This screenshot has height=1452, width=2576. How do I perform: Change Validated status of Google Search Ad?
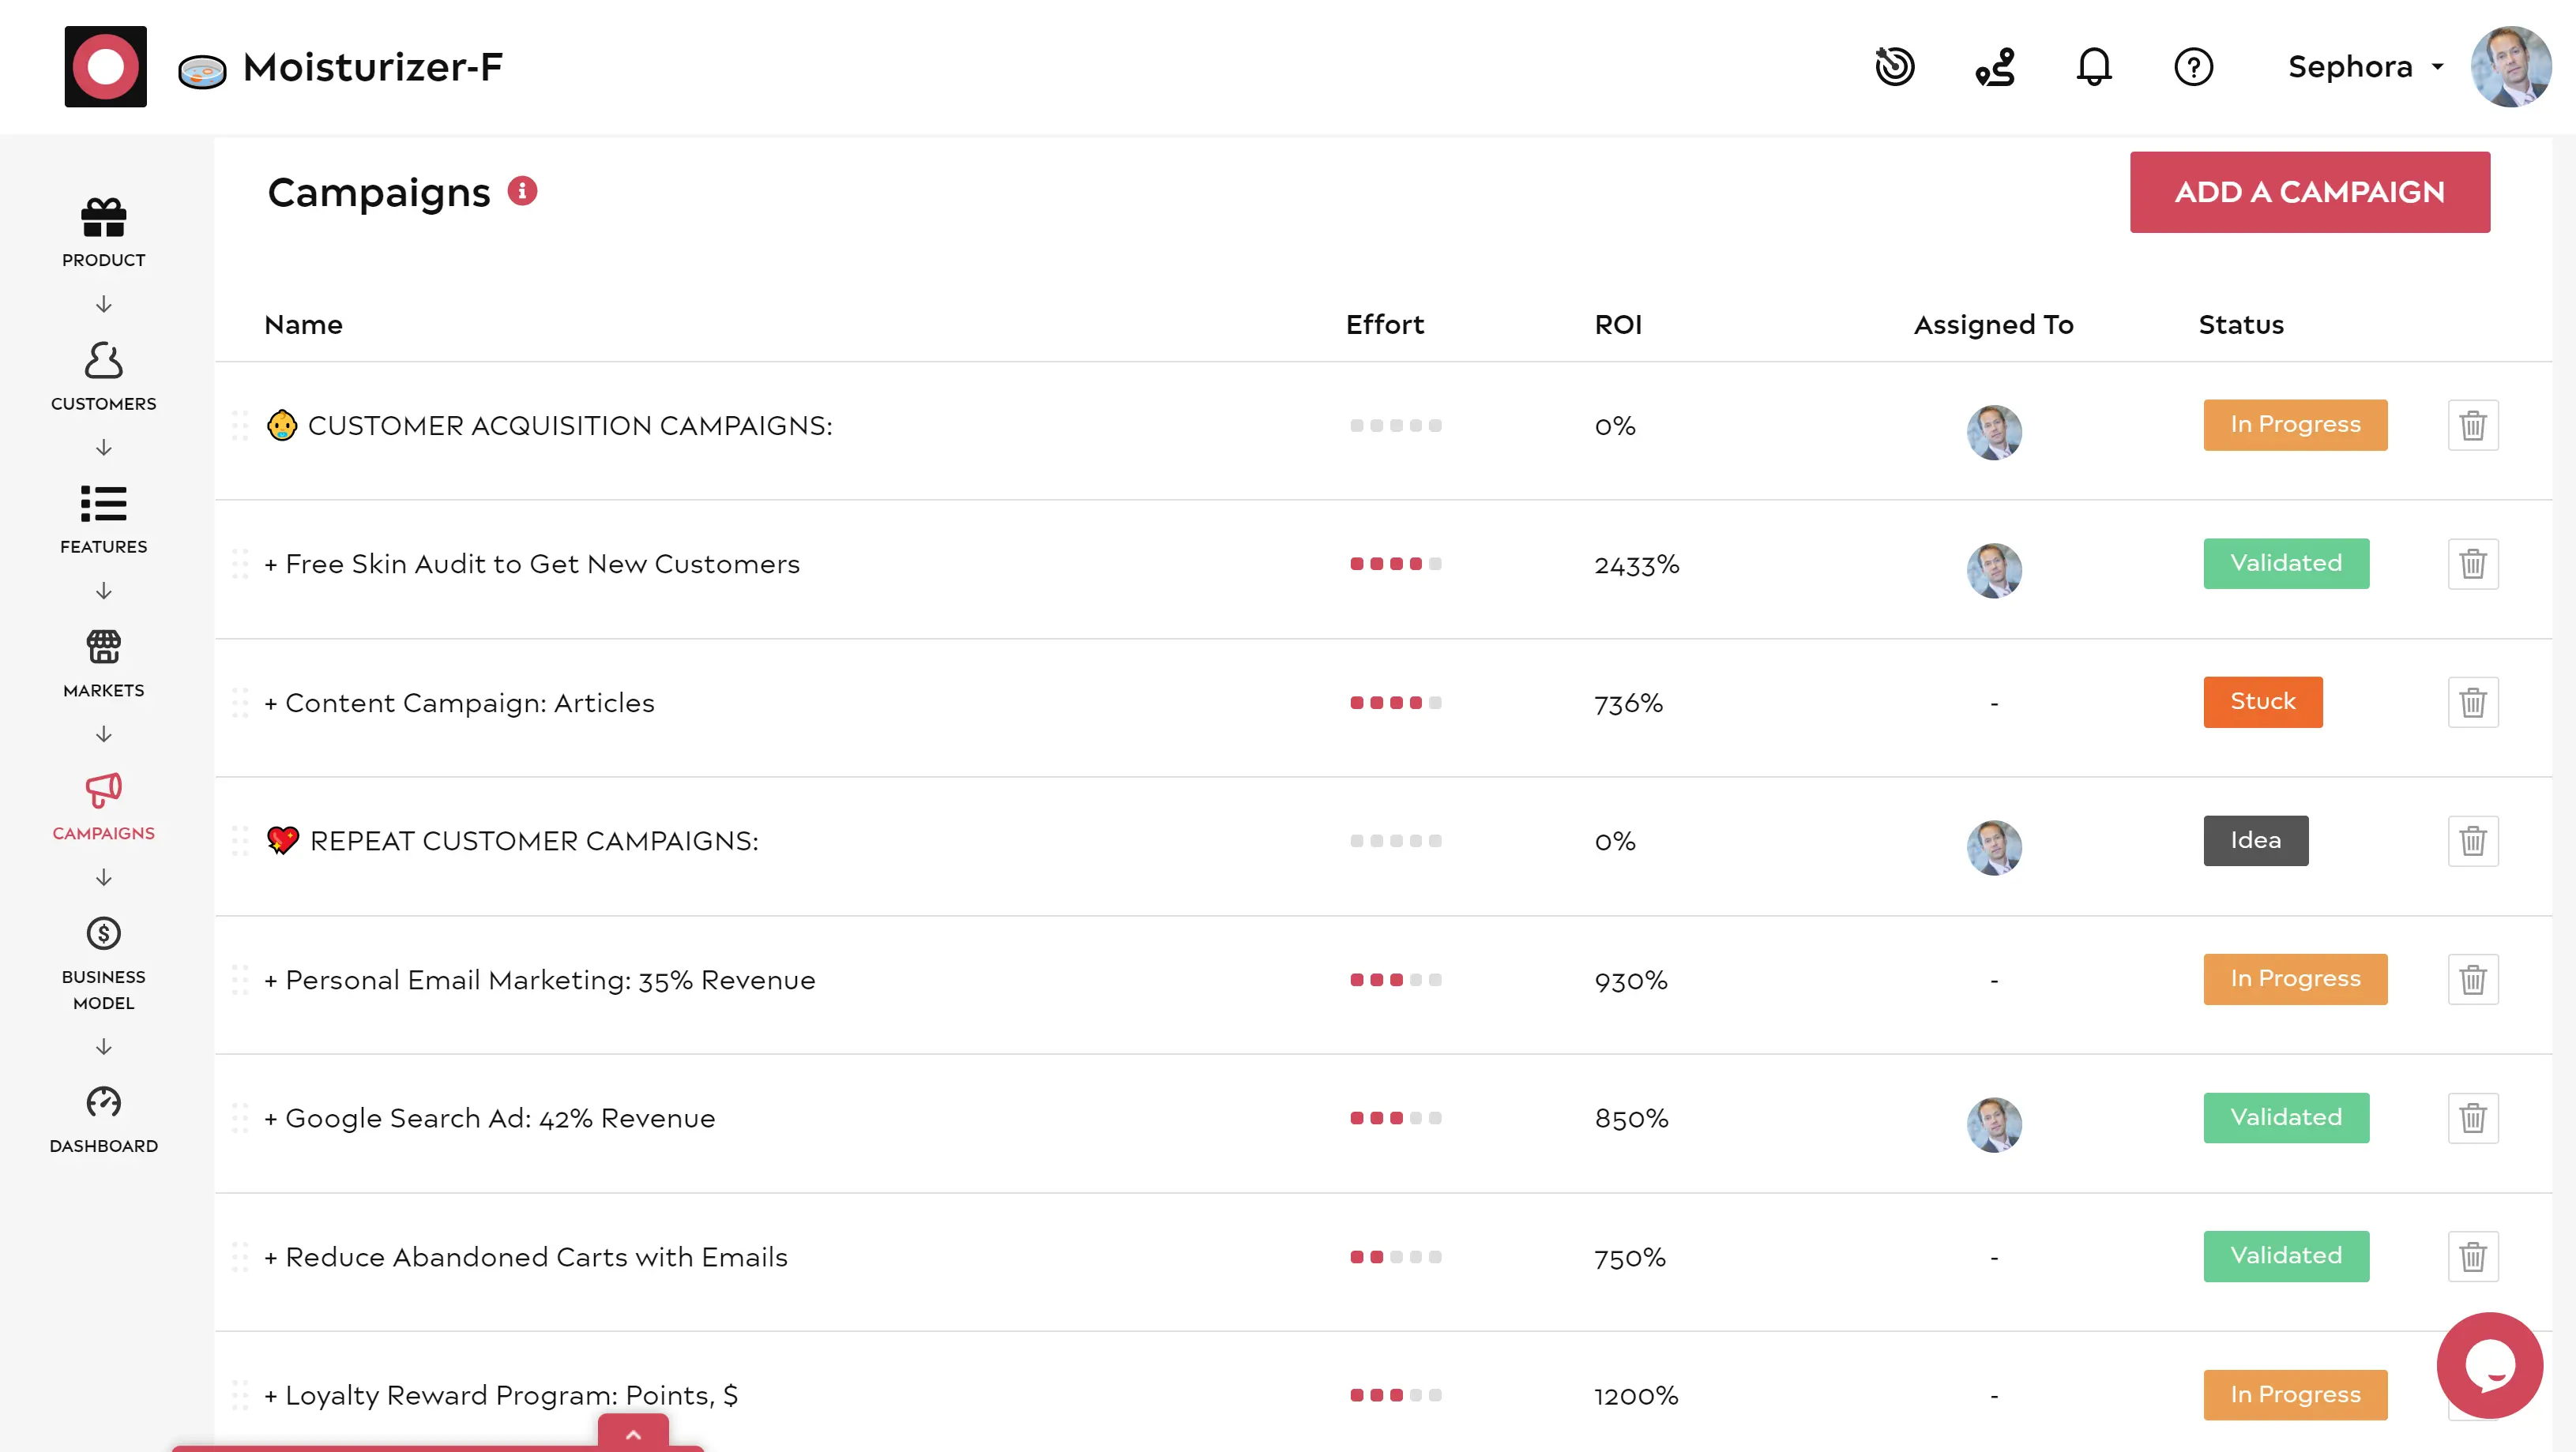tap(2286, 1117)
